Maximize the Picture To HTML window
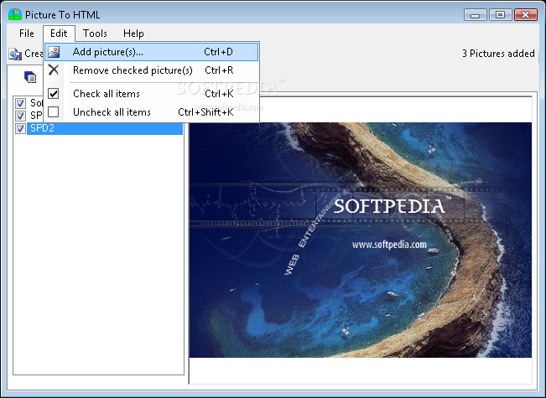Image resolution: width=546 pixels, height=398 pixels. coord(500,15)
